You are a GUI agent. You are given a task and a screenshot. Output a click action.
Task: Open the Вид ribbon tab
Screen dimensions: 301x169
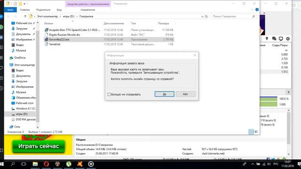point(59,10)
